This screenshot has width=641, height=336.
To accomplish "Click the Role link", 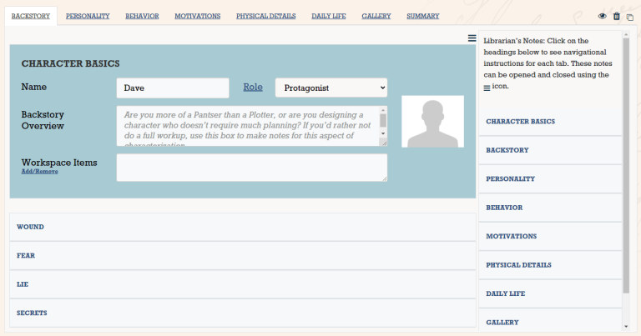I will coord(252,87).
